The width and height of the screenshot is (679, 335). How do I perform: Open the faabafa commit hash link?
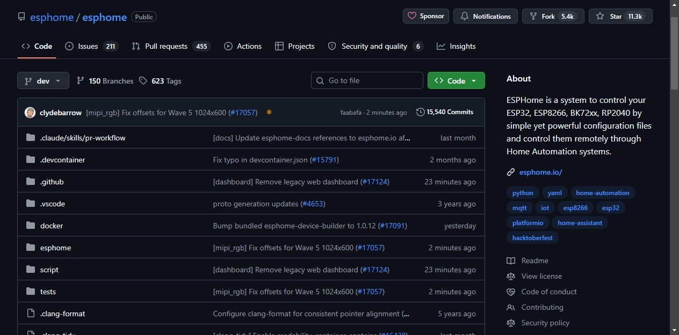[x=351, y=113]
